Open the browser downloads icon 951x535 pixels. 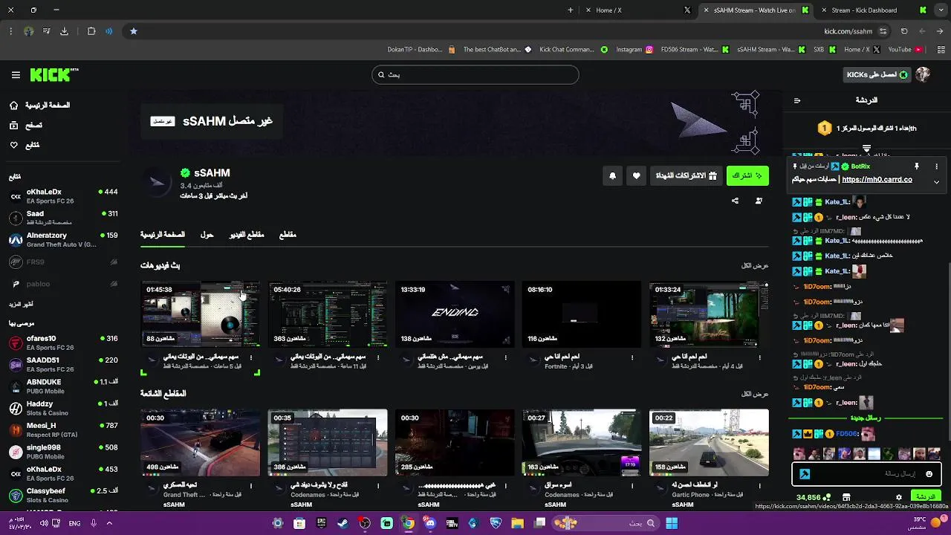tap(64, 31)
